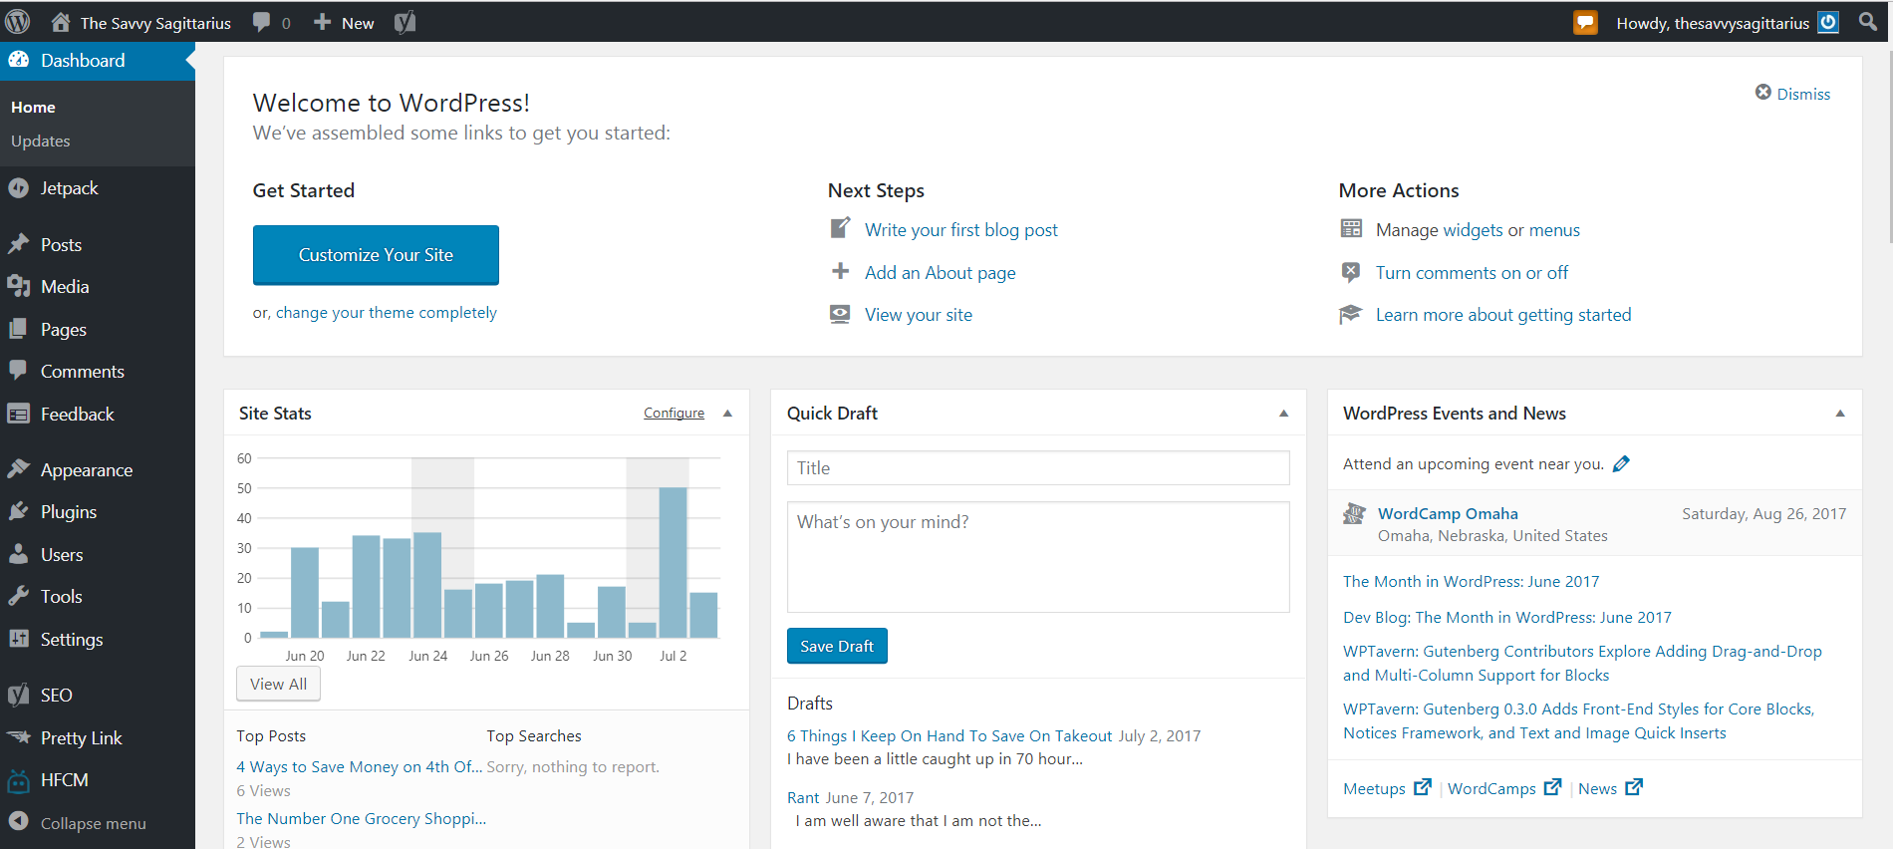1893x849 pixels.
Task: Collapse the Site Stats widget
Action: pyautogui.click(x=727, y=414)
